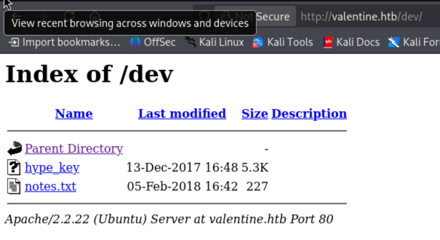Click the Not Secure connection indicator
The image size is (440, 240).
click(273, 16)
